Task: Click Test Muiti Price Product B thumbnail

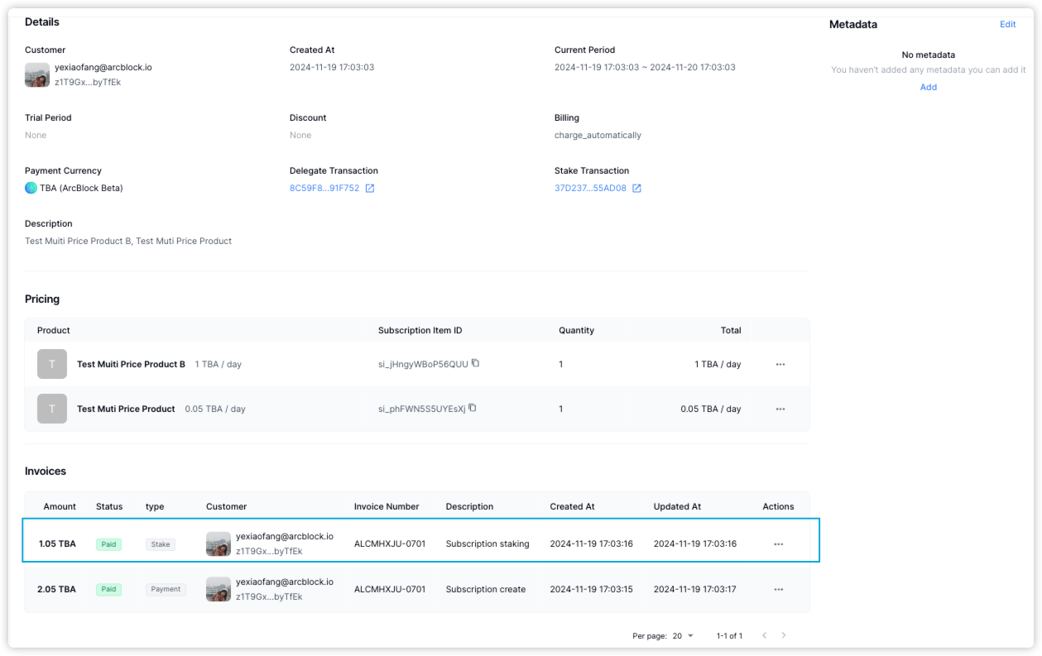Action: pos(52,364)
